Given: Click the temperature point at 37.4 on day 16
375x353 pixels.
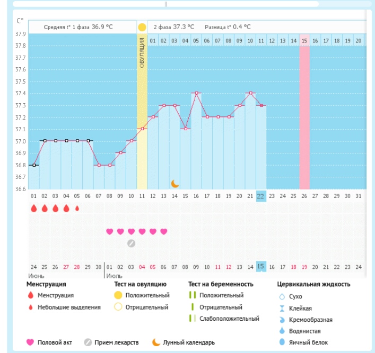Looking at the screenshot, I should tap(196, 93).
